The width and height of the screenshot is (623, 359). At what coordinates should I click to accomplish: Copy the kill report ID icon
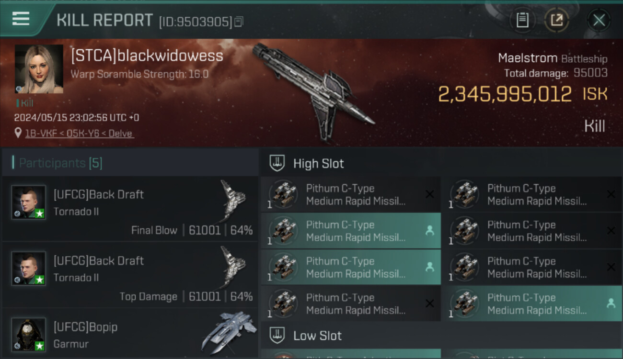point(238,22)
